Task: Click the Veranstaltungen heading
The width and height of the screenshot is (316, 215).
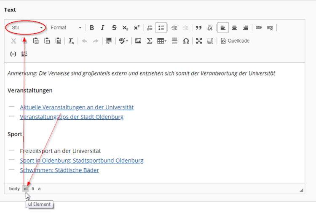Action: 30,91
